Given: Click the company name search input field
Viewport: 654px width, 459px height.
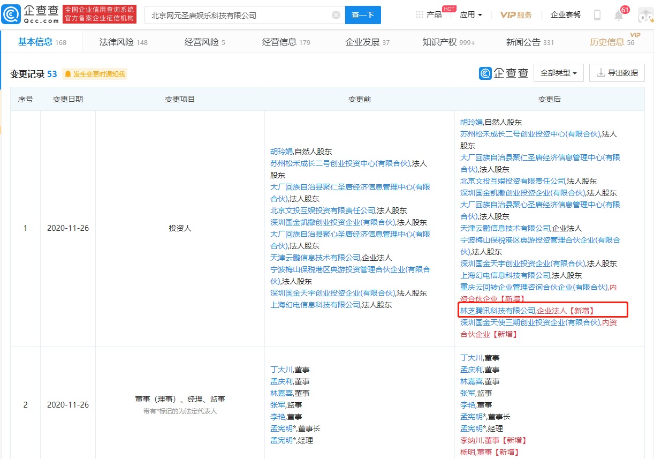Looking at the screenshot, I should [235, 14].
